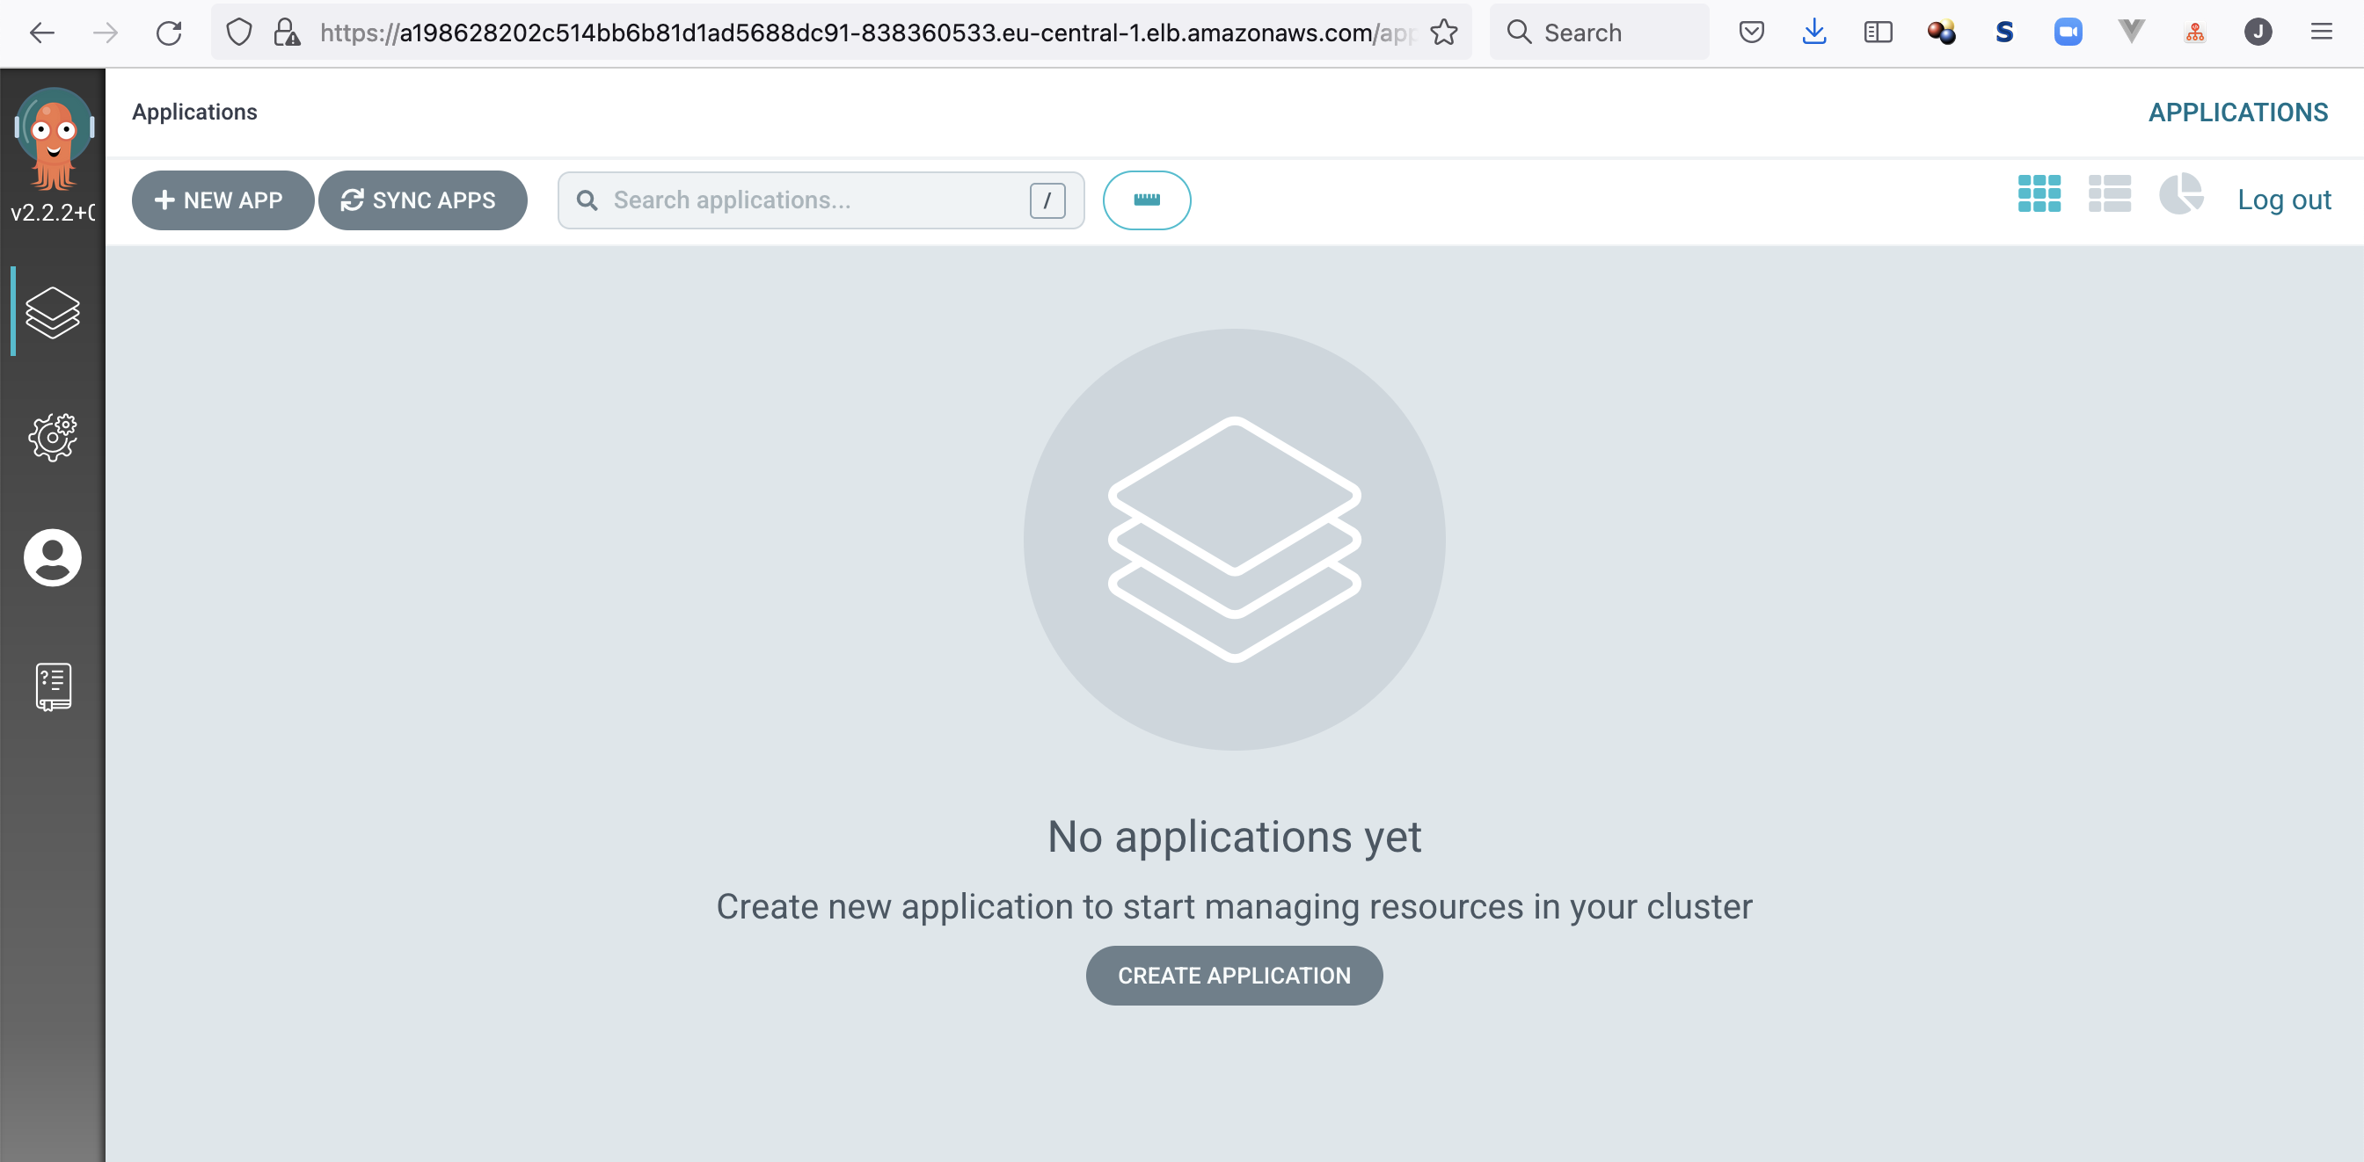Image resolution: width=2364 pixels, height=1162 pixels.
Task: Open Settings gears icon in sidebar
Action: [x=52, y=437]
